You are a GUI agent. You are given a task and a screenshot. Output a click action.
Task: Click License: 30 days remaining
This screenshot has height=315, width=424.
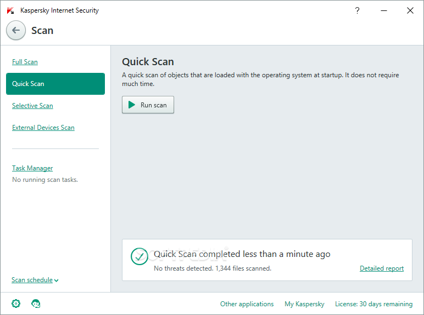click(373, 304)
